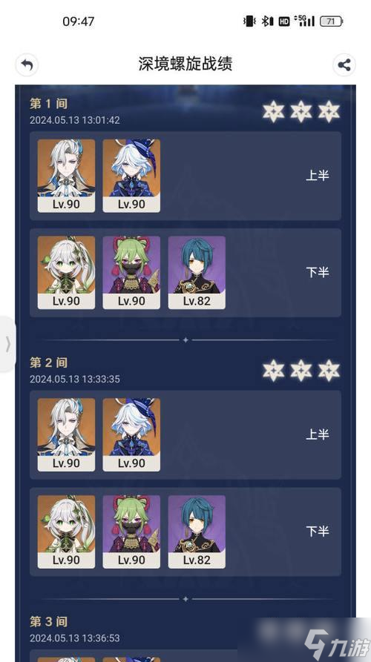Tap the 下半 label in Chamber 2
The width and height of the screenshot is (371, 662).
click(x=318, y=532)
